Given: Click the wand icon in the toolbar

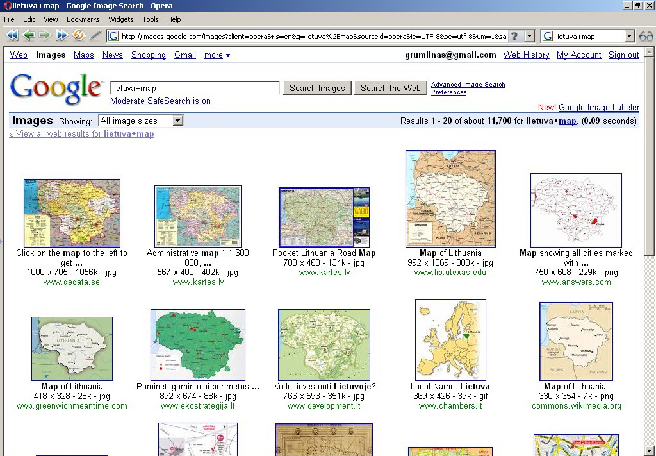Looking at the screenshot, I should point(95,36).
